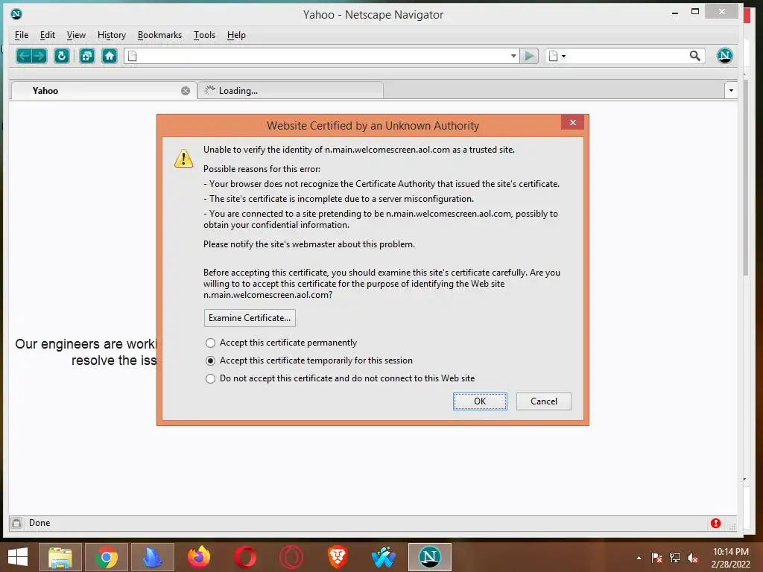763x572 pixels.
Task: Close the certificate warning dialog
Action: click(x=573, y=122)
